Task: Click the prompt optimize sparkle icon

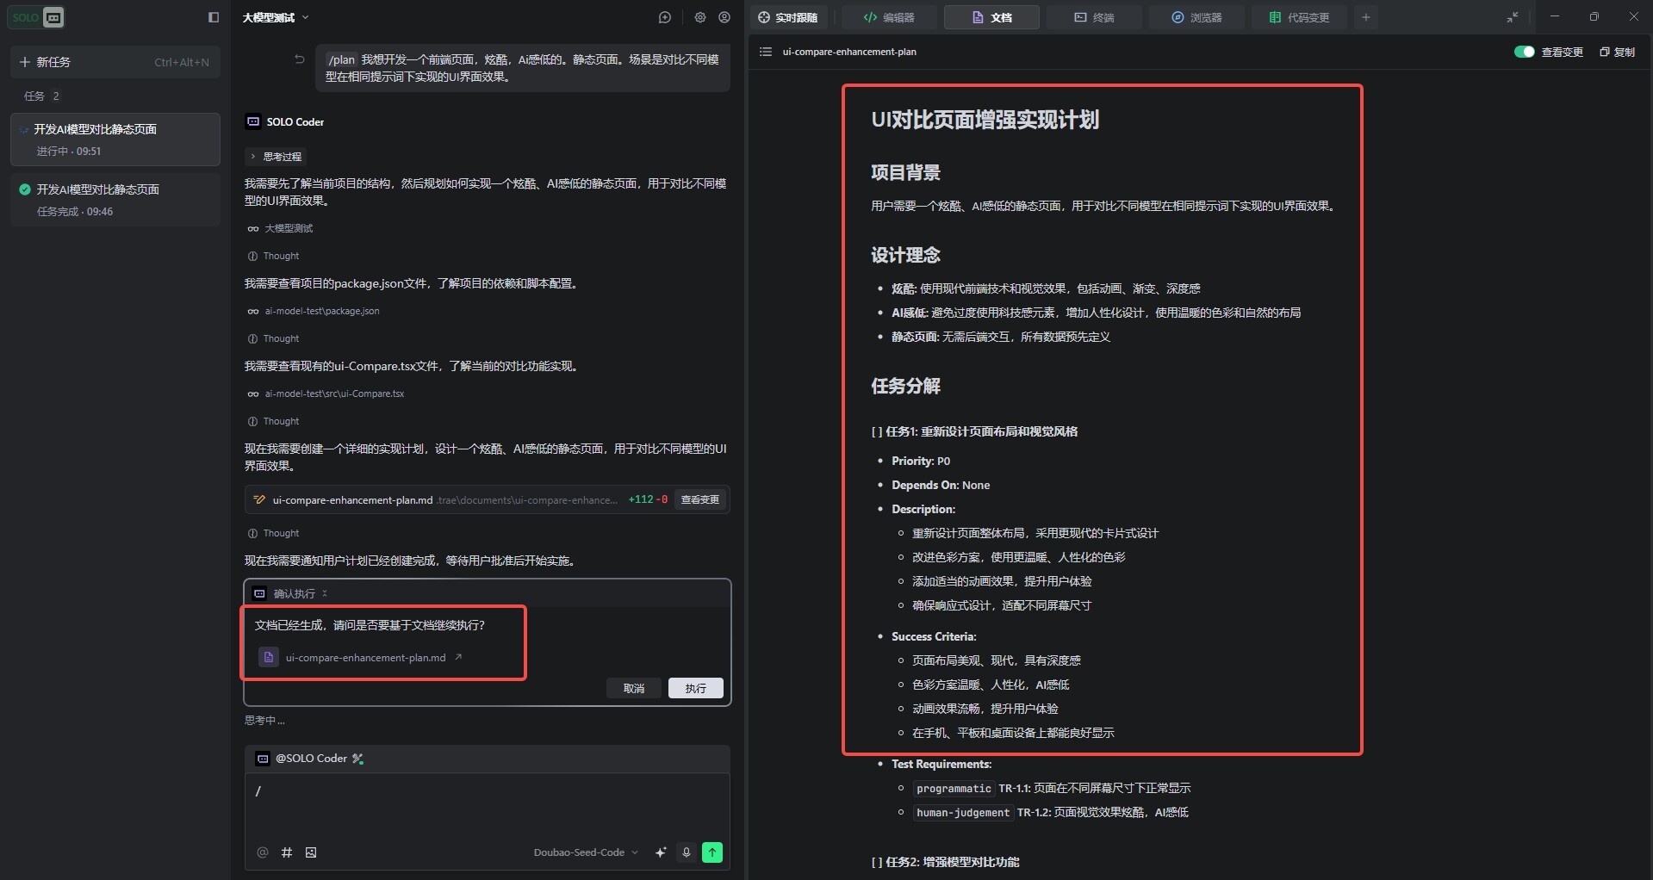Action: tap(661, 852)
